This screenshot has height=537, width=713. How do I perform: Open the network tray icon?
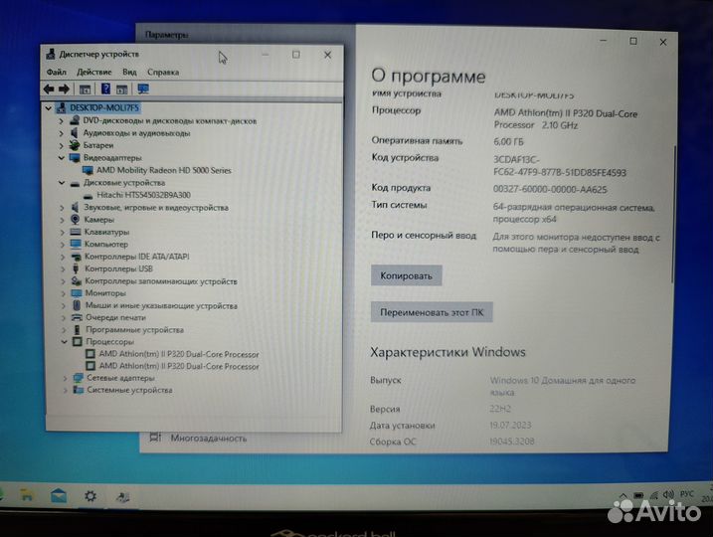click(x=654, y=495)
